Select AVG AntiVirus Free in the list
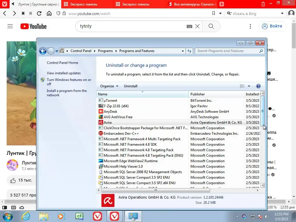The image size is (296, 222). [178, 117]
